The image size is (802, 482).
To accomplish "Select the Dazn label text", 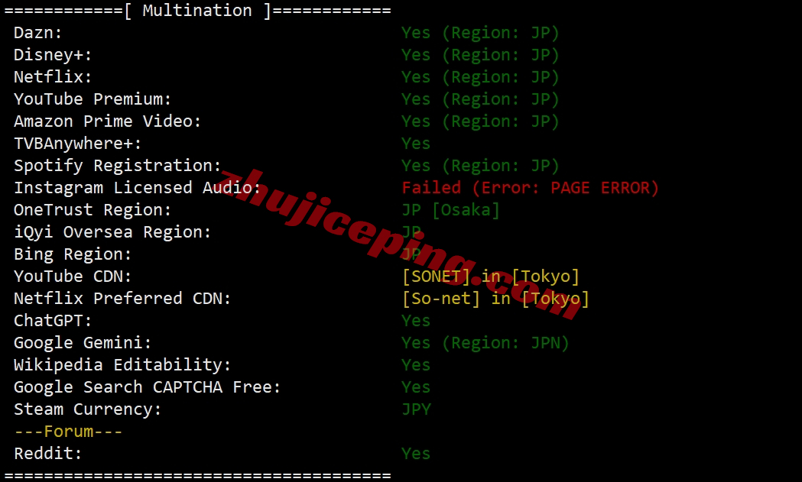I will [38, 33].
